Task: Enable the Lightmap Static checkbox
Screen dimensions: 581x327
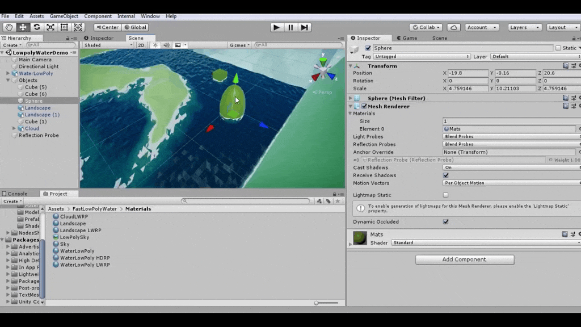Action: 445,195
